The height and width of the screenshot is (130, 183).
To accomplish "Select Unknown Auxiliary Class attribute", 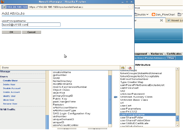I will pyautogui.click(x=136, y=97).
